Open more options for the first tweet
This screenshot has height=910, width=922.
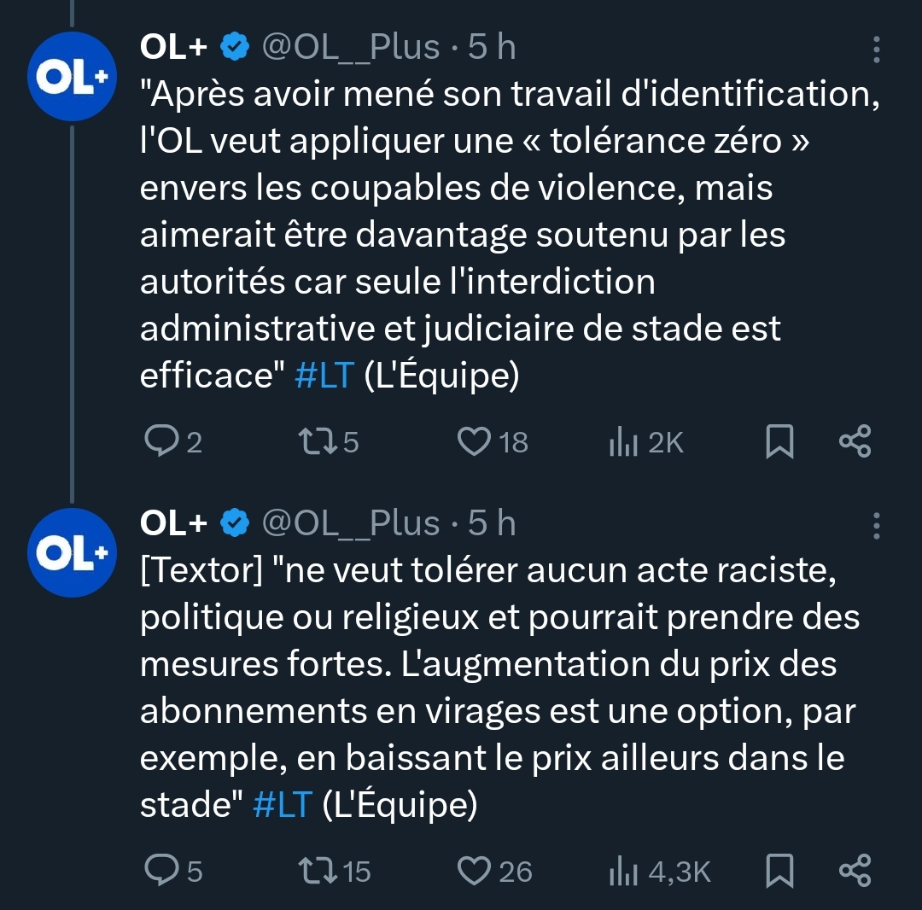(876, 50)
